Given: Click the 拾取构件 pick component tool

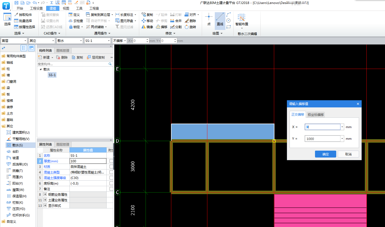Looking at the screenshot, I should [23, 15].
